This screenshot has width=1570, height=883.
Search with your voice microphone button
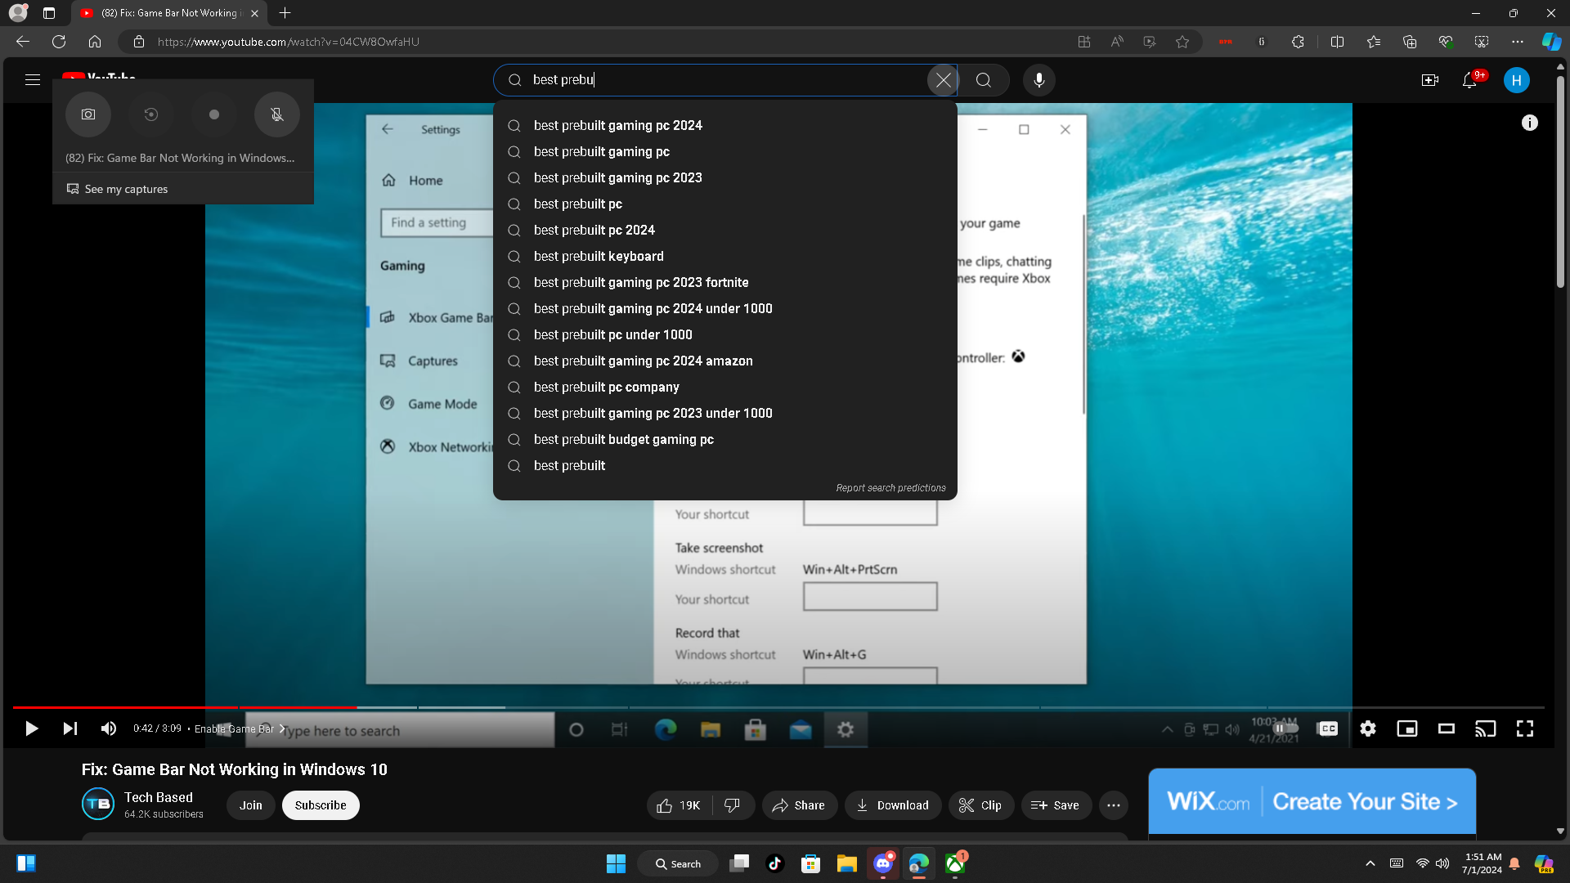[1038, 80]
